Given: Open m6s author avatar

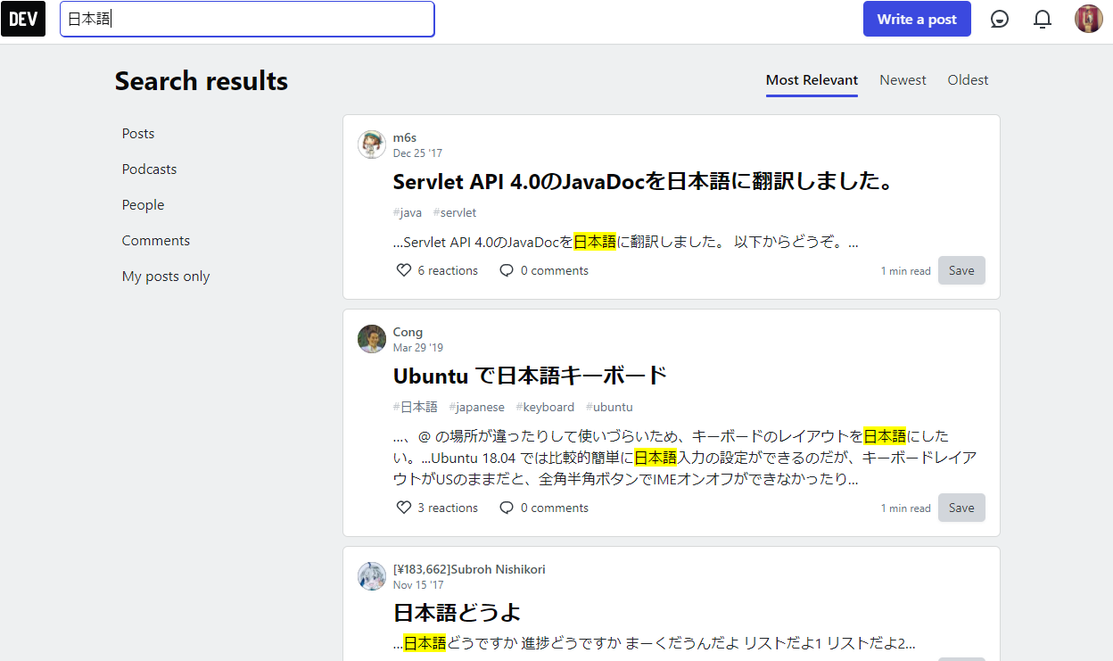Looking at the screenshot, I should [x=372, y=145].
